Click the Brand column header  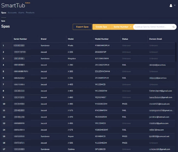click(44, 39)
